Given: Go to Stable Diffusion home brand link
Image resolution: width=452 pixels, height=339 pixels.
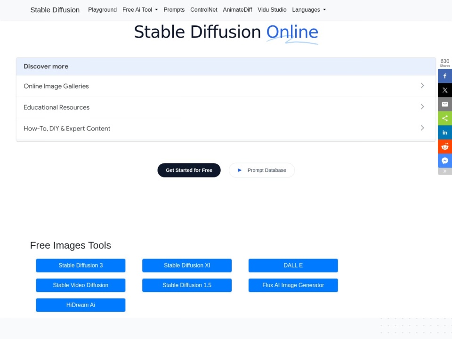Looking at the screenshot, I should [x=55, y=10].
